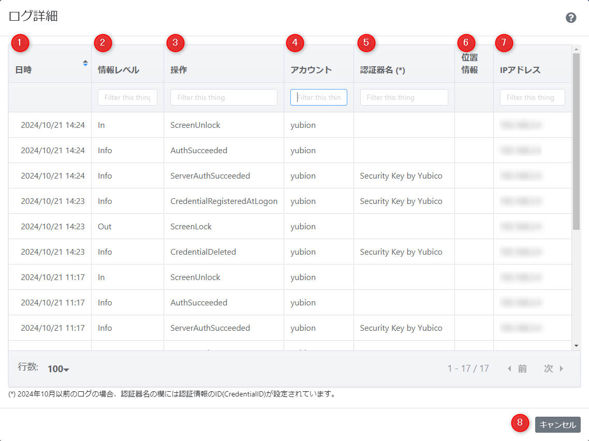Viewport: 589px width, 441px height.
Task: Open the help question mark icon
Action: tap(570, 18)
